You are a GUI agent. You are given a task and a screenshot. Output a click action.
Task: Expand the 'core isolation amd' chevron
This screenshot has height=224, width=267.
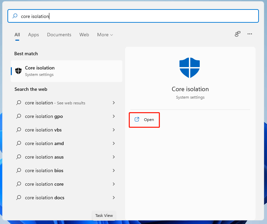point(114,143)
